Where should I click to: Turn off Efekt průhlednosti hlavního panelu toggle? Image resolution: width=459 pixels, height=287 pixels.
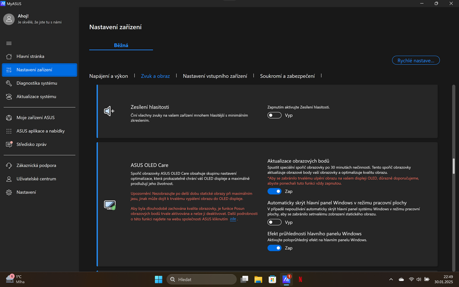(x=274, y=248)
